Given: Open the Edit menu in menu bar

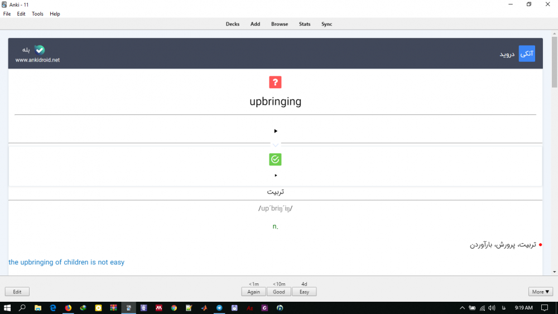Looking at the screenshot, I should coord(21,14).
